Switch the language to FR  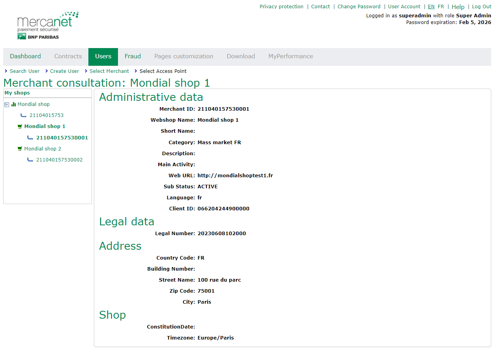pyautogui.click(x=441, y=7)
